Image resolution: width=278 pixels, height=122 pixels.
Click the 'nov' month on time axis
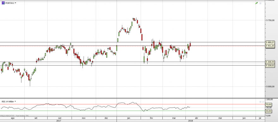click(x=84, y=118)
